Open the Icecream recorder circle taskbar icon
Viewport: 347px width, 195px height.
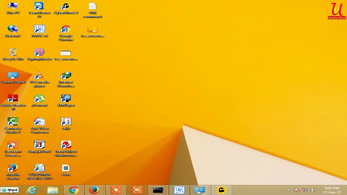point(116,190)
